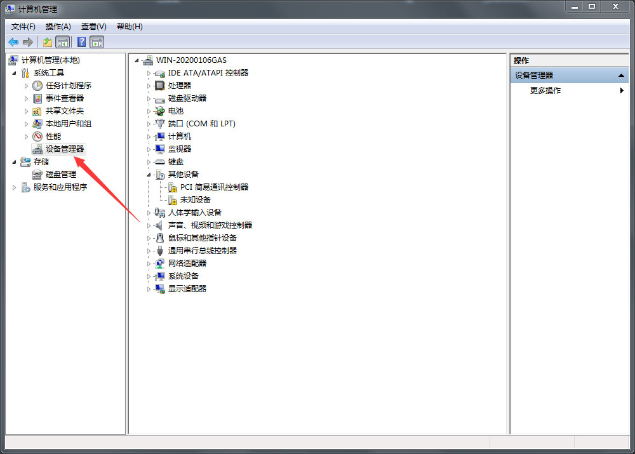635x454 pixels.
Task: Select the 磁盘驱动器 row label
Action: [x=187, y=98]
